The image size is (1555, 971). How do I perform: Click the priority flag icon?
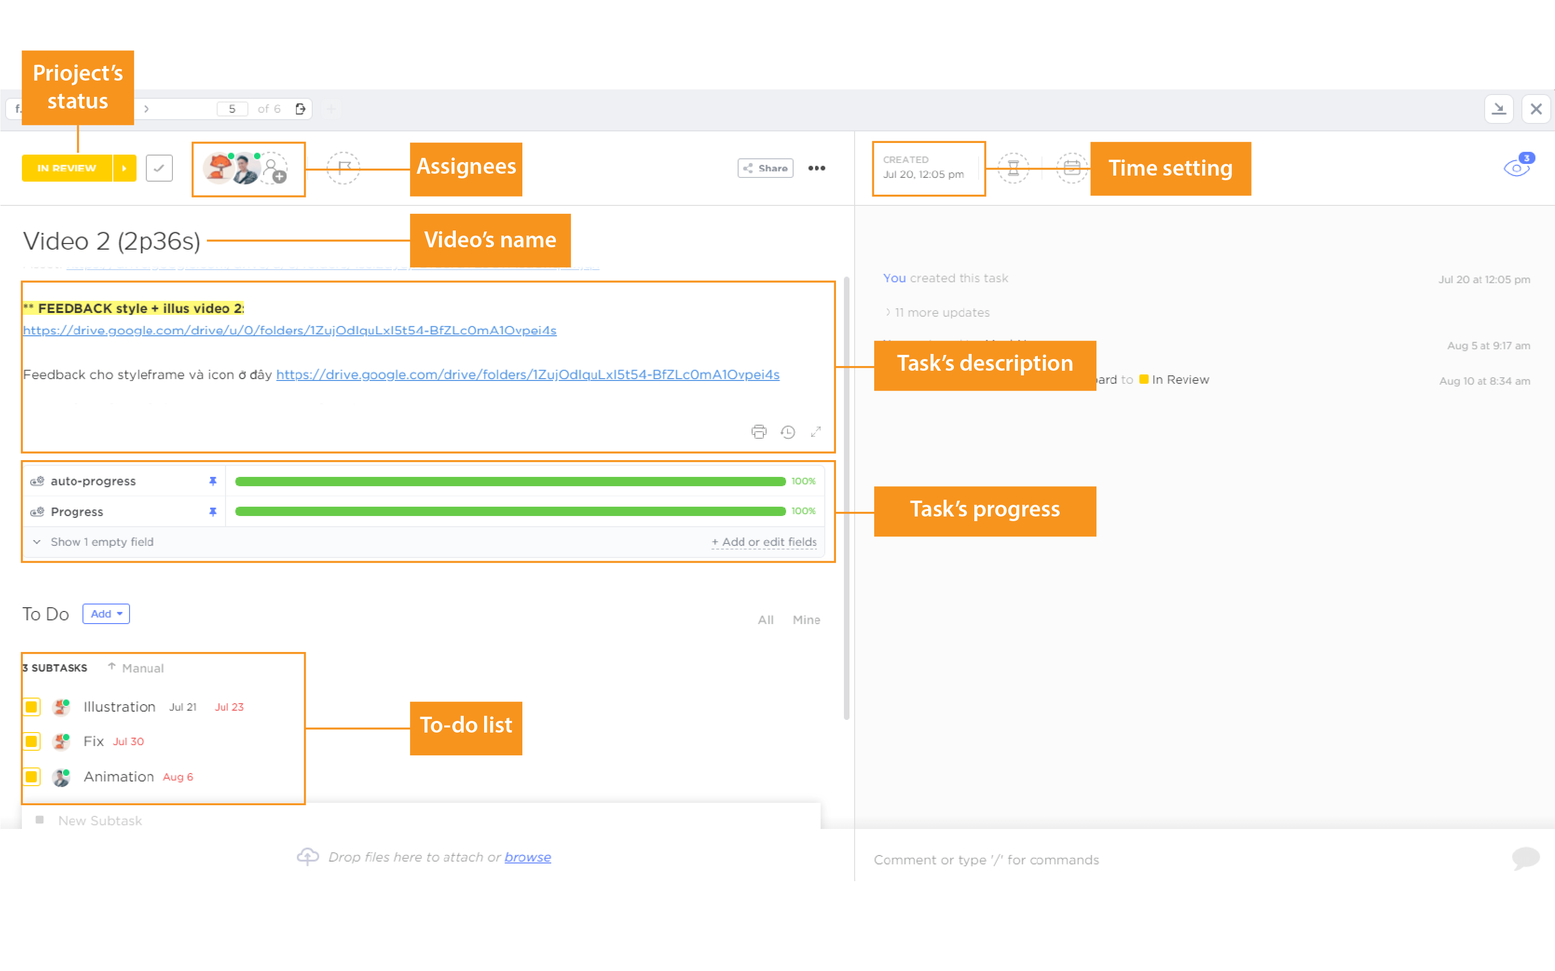click(x=344, y=168)
